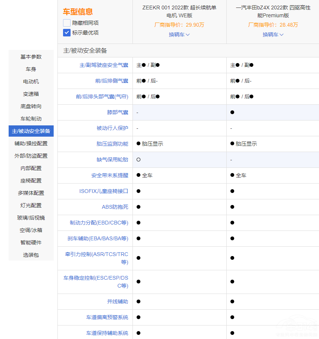Open the 主/副驾驶座安全气囊 parameter link
The image size is (319, 339).
click(104, 65)
